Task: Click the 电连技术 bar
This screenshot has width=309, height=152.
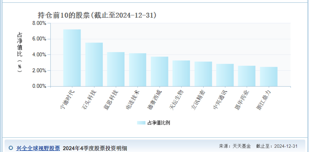Action: coord(138,70)
